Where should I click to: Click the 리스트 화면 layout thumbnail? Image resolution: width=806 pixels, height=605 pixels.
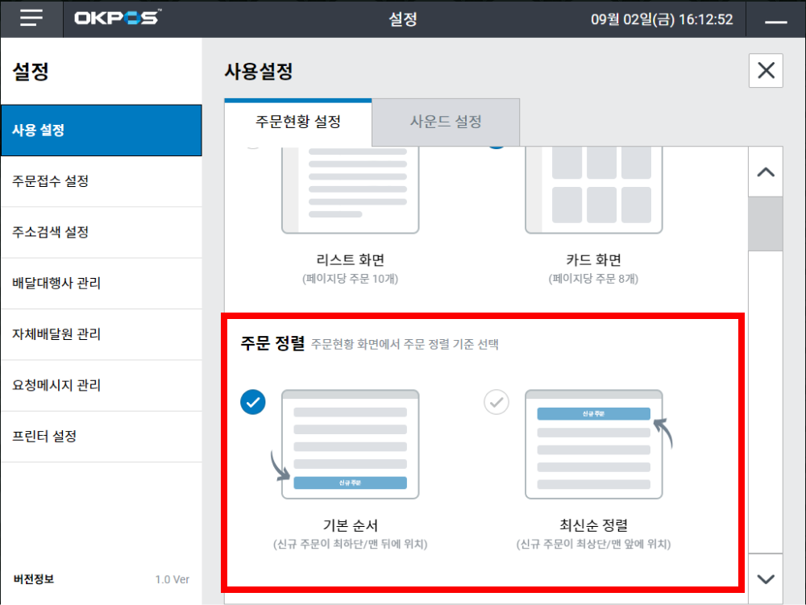pyautogui.click(x=350, y=192)
